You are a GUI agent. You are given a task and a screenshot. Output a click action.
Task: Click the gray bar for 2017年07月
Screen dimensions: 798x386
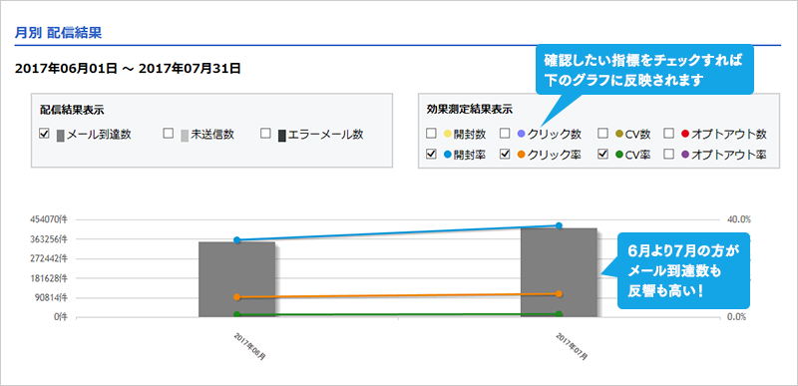tap(559, 272)
